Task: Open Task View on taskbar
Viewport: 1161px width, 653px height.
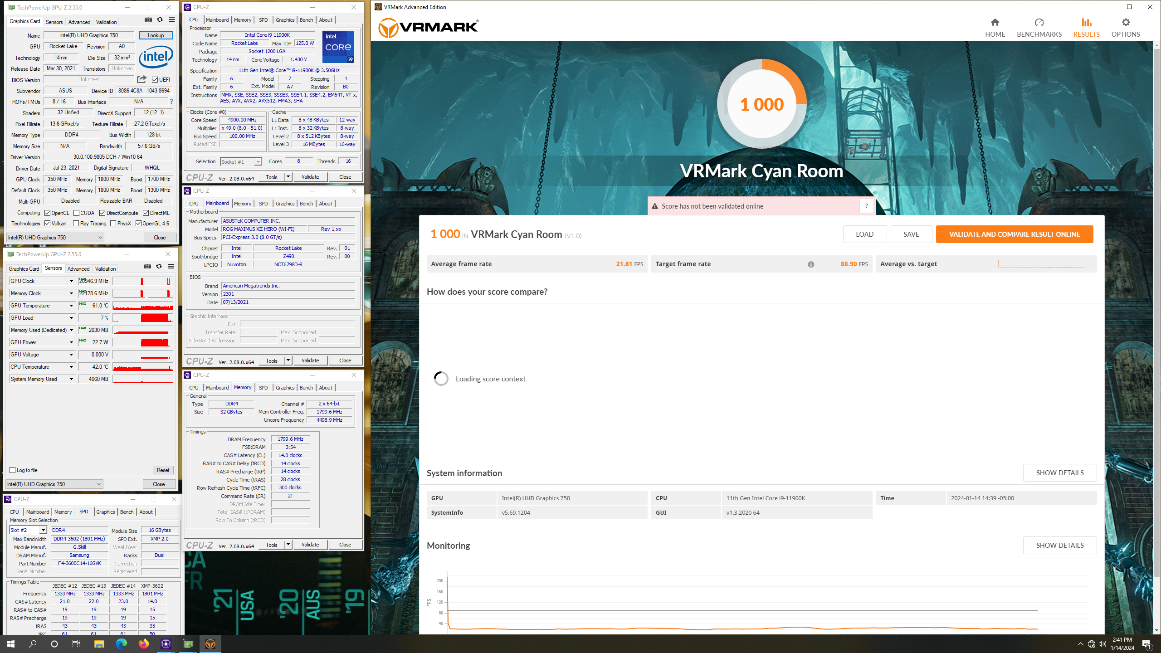Action: point(76,644)
